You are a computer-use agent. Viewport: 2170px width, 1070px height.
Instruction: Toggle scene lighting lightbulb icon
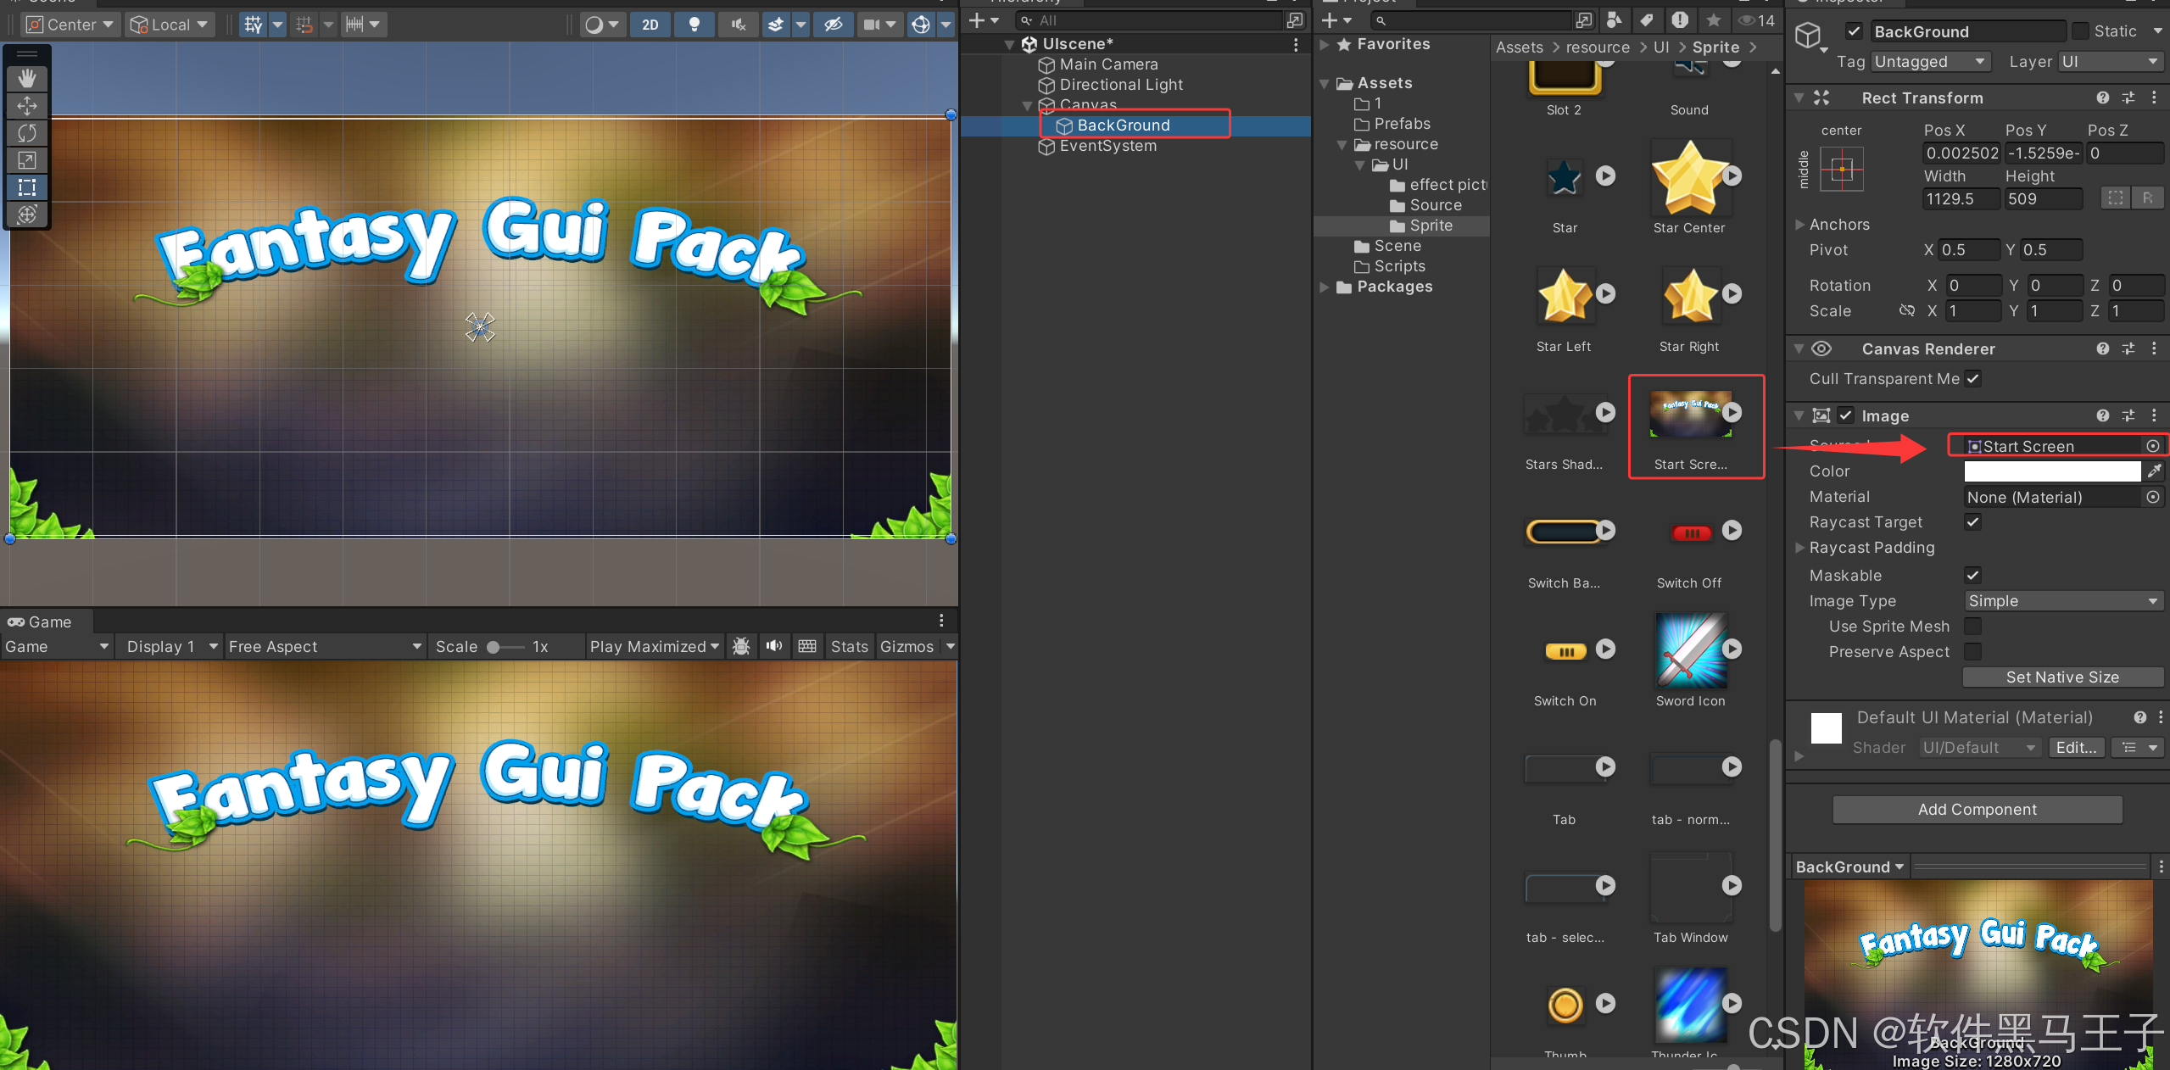coord(694,25)
